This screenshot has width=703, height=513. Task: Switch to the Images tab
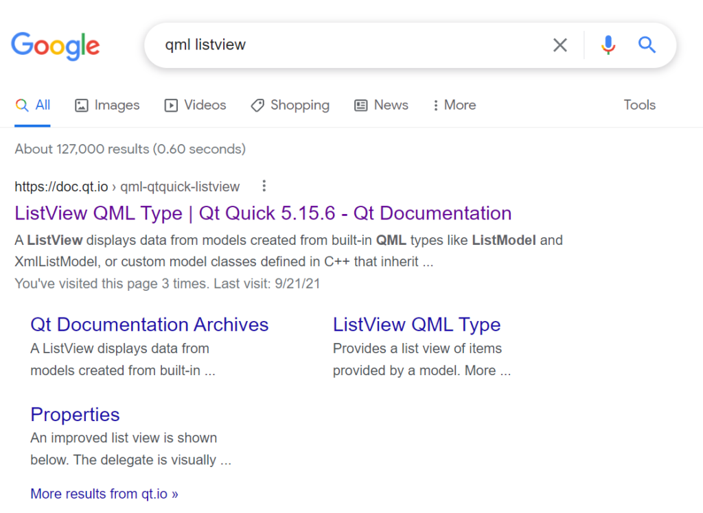(107, 106)
